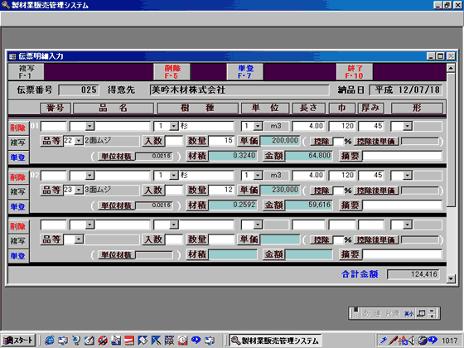Screen dimensions: 464x348
Task: Open the IME tool window icon
Action: tap(421, 314)
